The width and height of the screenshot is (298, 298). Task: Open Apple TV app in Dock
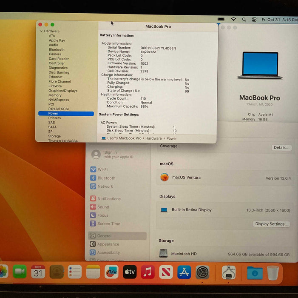tap(130, 272)
